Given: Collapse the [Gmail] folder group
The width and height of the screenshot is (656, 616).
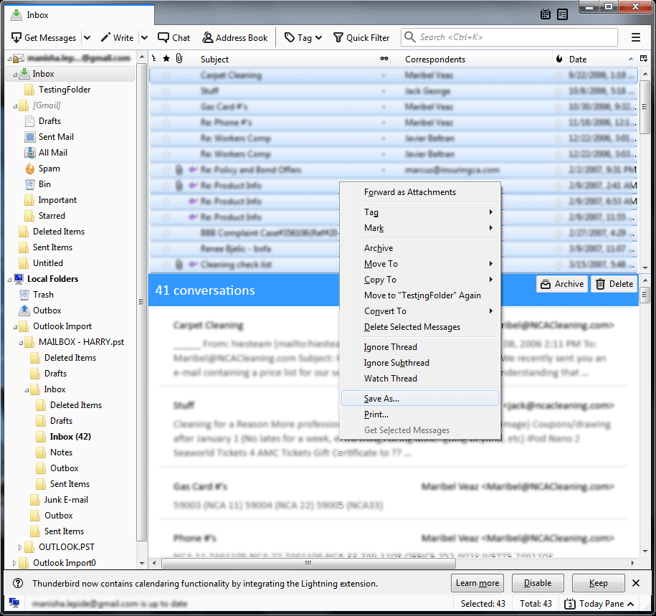Looking at the screenshot, I should click(15, 106).
